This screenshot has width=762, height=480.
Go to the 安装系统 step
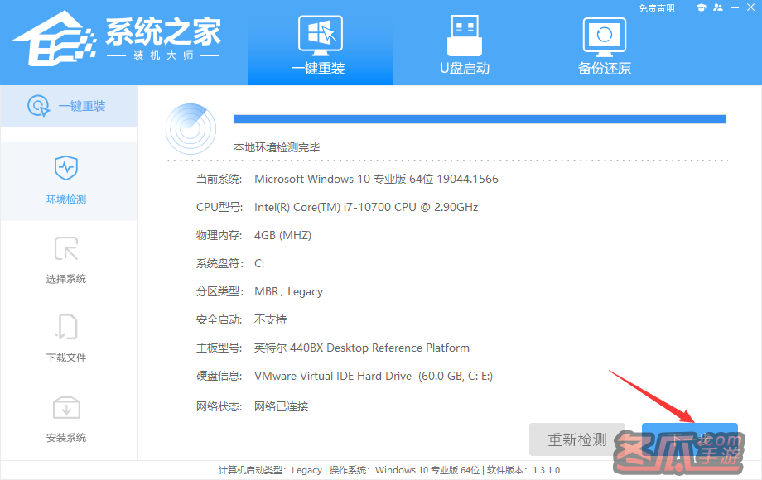pyautogui.click(x=66, y=419)
